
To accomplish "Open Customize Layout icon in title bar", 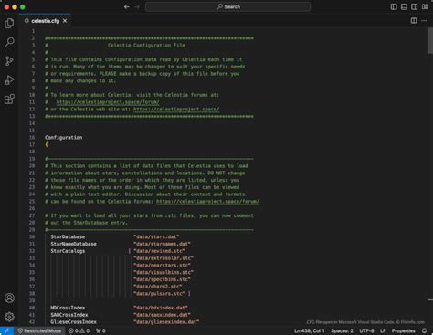I will 425,6.
